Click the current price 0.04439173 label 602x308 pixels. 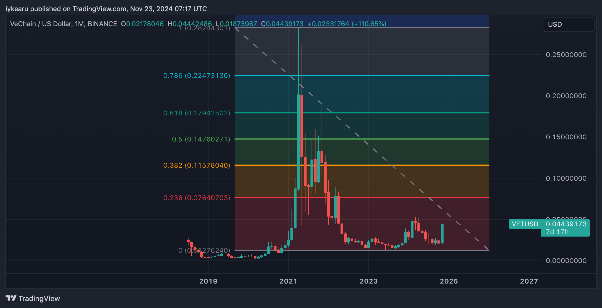[566, 224]
